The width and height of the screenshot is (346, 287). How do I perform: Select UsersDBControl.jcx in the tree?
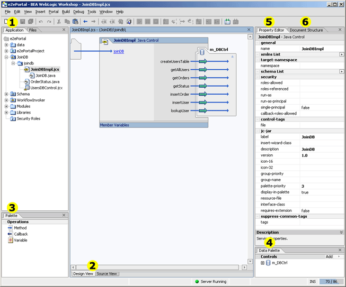pos(46,88)
